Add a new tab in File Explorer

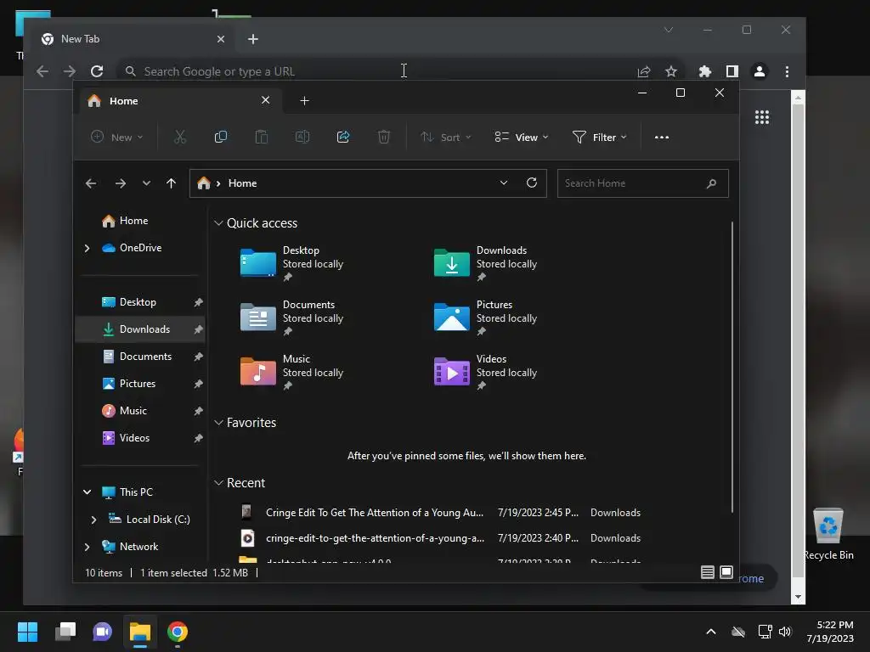(305, 101)
